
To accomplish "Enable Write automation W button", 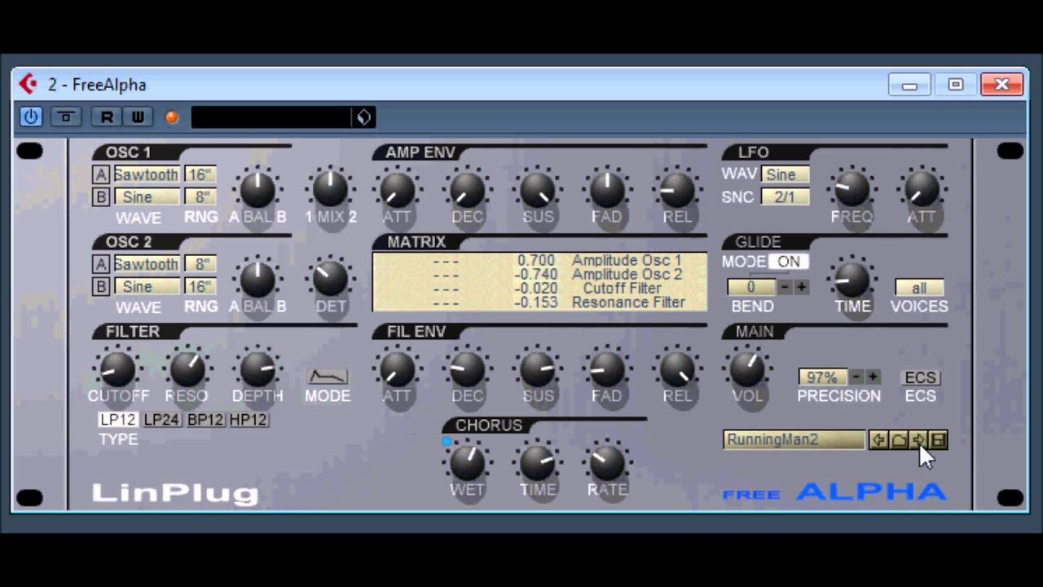I will click(x=137, y=117).
